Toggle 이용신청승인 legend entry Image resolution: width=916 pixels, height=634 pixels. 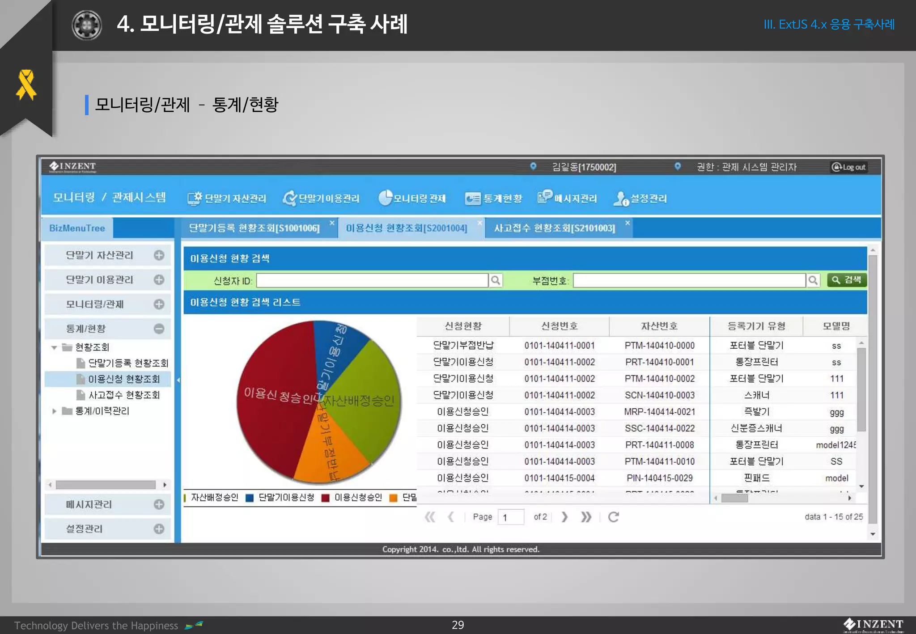(353, 498)
